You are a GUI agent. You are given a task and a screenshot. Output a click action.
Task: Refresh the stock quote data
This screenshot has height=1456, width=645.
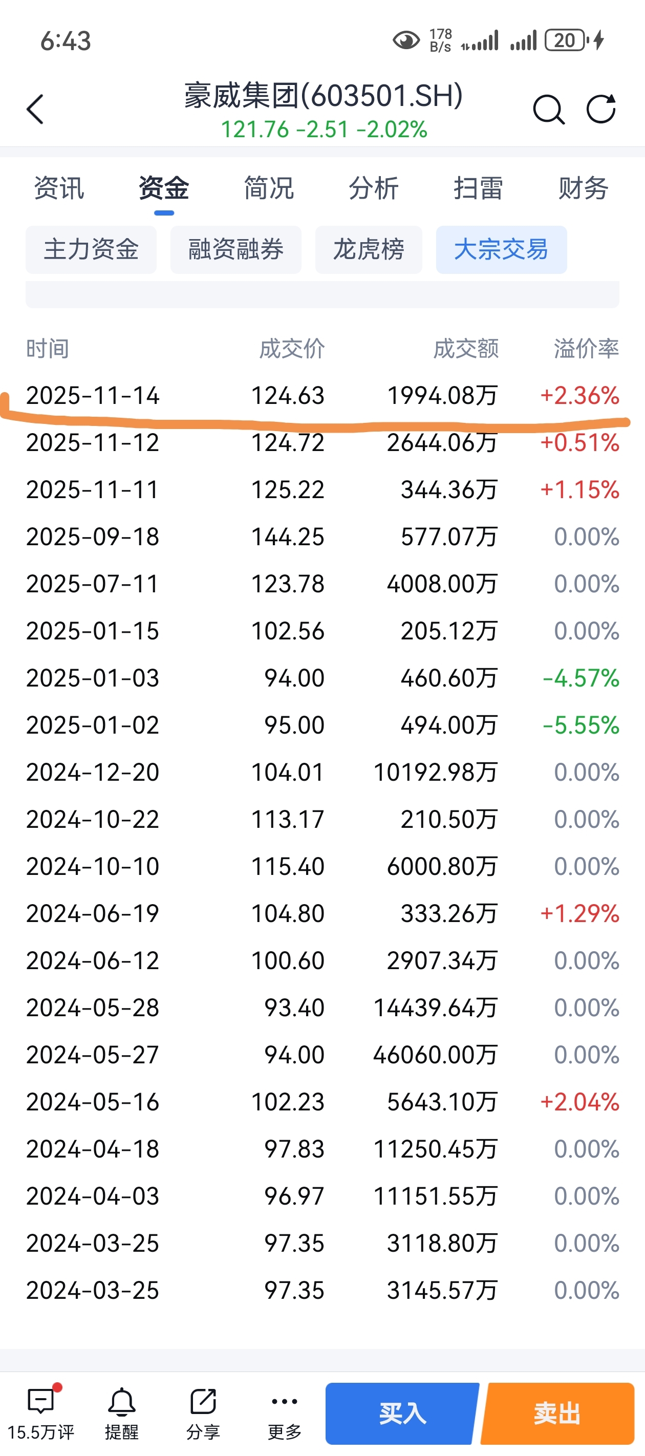tap(600, 109)
